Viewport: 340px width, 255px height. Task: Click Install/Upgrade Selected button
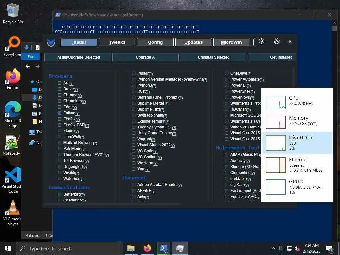coord(78,57)
